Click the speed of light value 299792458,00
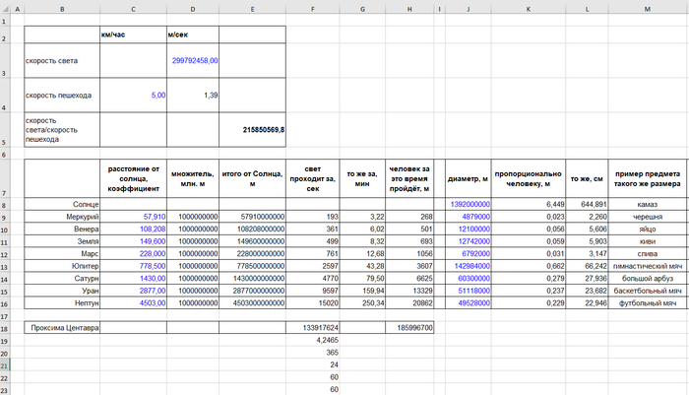 [192, 60]
